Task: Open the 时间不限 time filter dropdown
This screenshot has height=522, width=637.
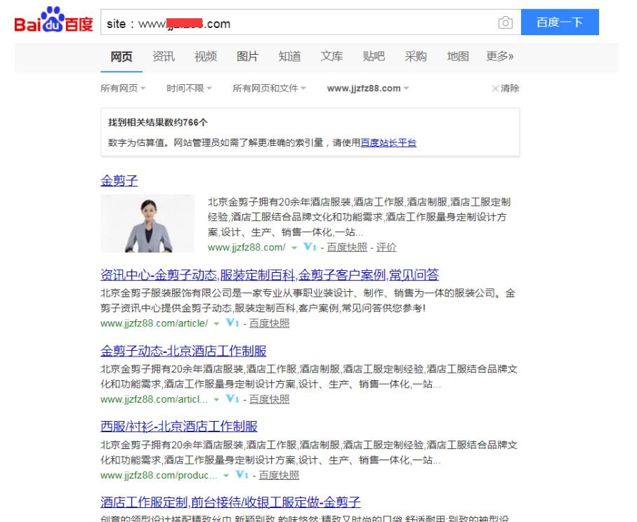Action: [x=190, y=88]
